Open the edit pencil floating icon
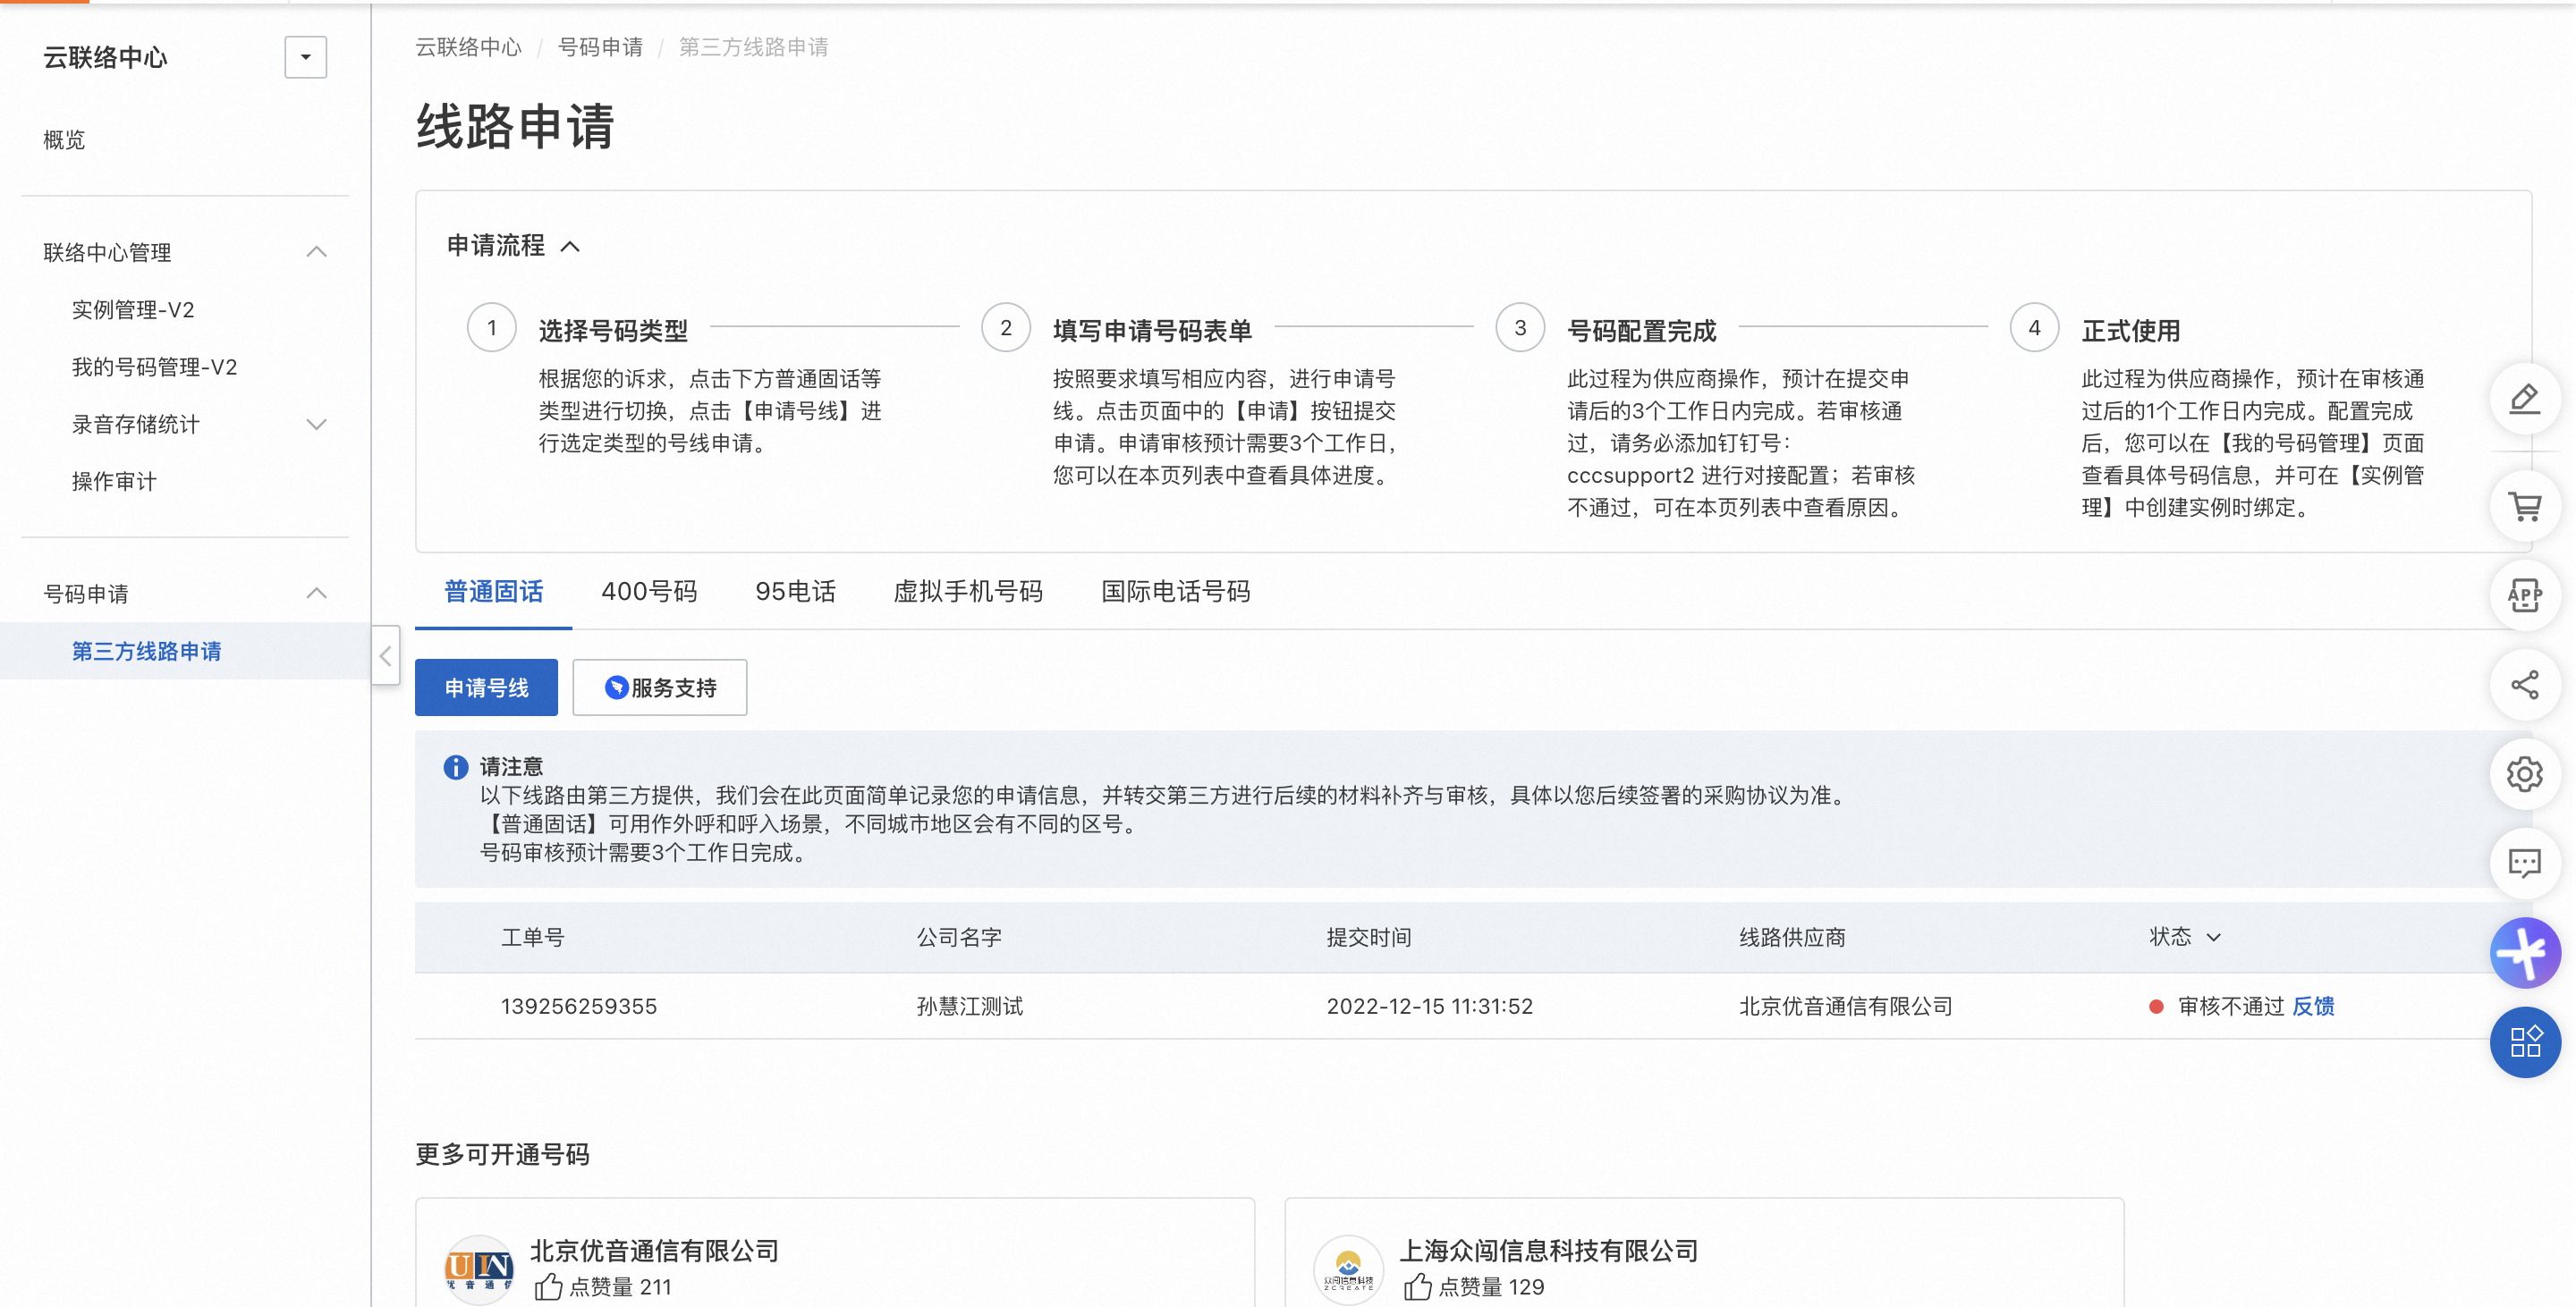This screenshot has width=2576, height=1307. [2524, 400]
